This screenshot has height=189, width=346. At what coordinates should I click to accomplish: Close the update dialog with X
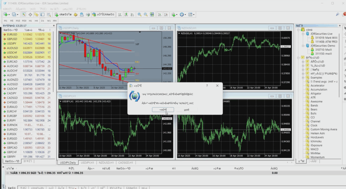[x=217, y=86]
